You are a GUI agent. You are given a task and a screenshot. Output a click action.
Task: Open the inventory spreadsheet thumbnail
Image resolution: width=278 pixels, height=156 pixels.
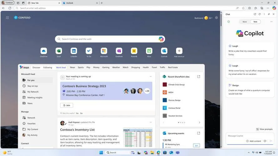(138, 137)
